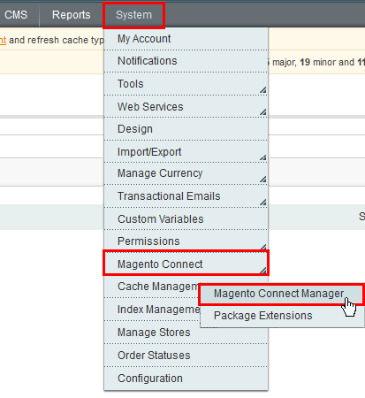This screenshot has height=398, width=365.
Task: Select the Import/Export entry
Action: coord(186,151)
